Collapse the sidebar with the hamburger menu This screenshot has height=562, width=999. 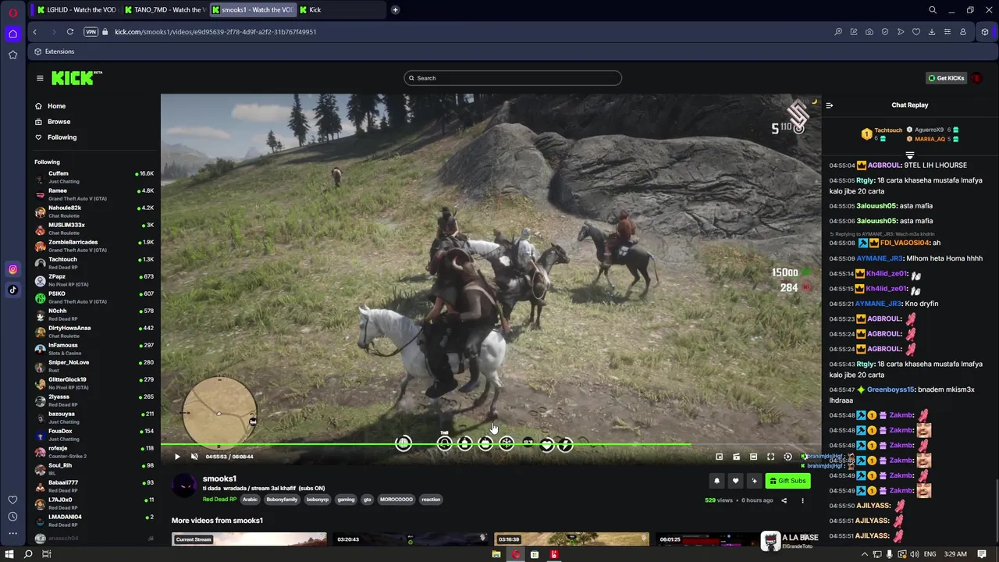click(40, 78)
